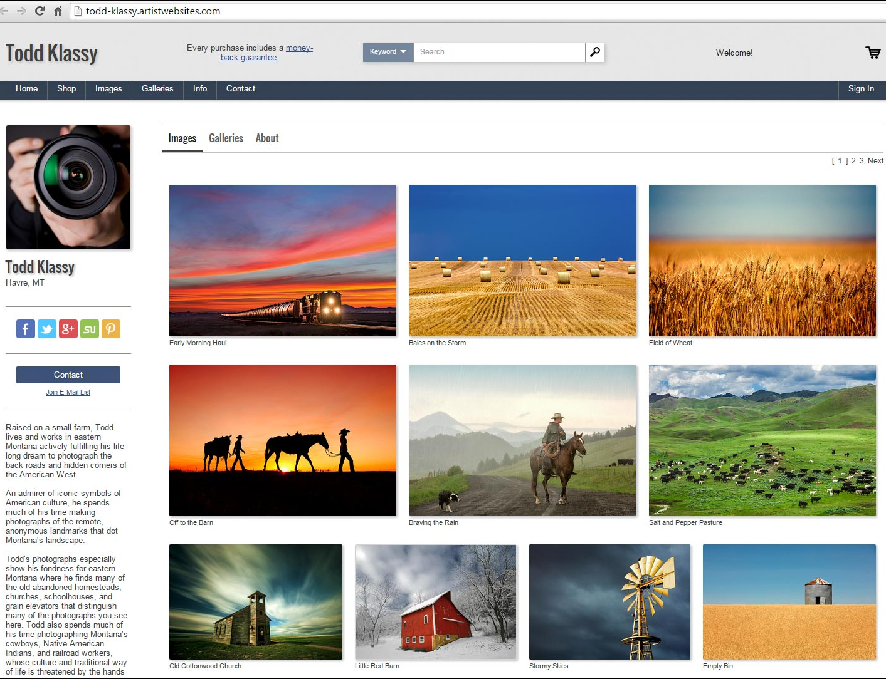Click the Stormy Skies caption
The image size is (886, 679).
click(x=549, y=666)
